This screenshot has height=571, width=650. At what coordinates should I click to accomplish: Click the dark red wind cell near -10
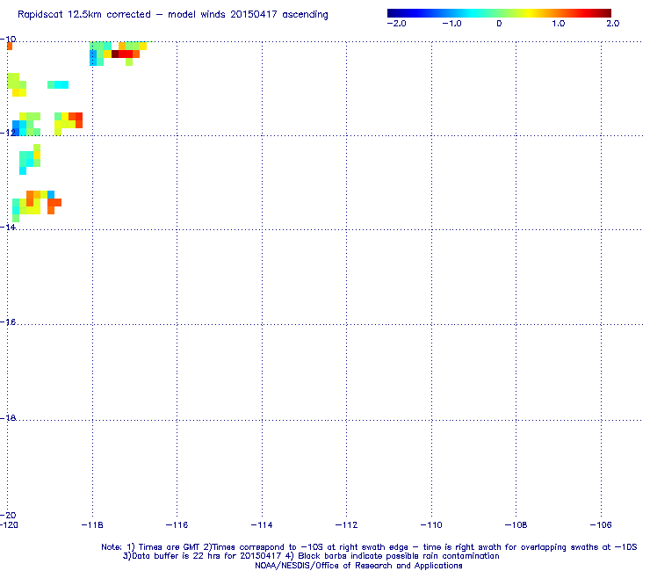point(115,54)
